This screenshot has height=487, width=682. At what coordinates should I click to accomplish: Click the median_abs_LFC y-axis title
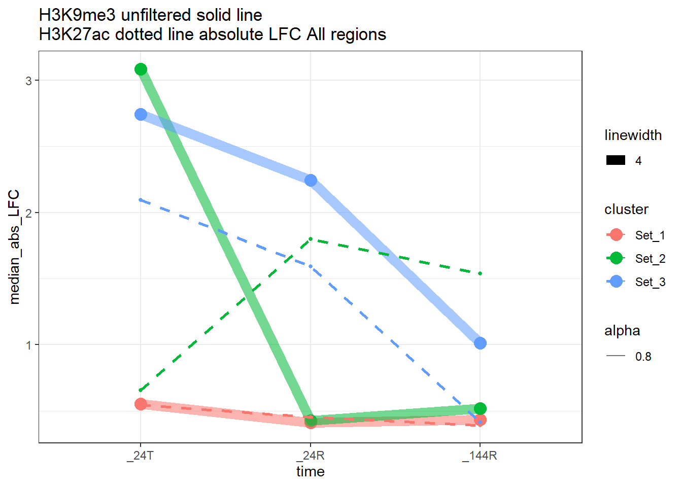[15, 247]
